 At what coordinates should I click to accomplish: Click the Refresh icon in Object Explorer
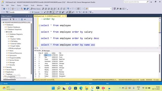click(x=22, y=19)
